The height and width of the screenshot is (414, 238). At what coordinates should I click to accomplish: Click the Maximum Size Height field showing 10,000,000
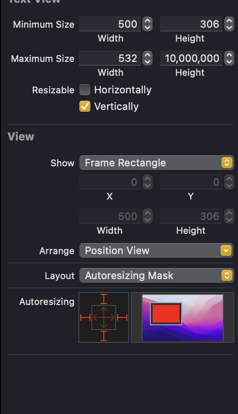tap(191, 58)
